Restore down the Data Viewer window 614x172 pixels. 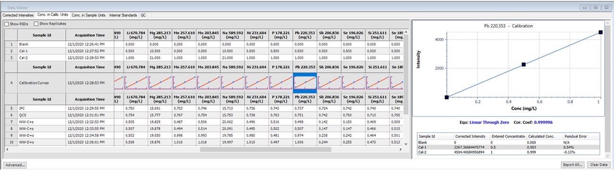[596, 7]
